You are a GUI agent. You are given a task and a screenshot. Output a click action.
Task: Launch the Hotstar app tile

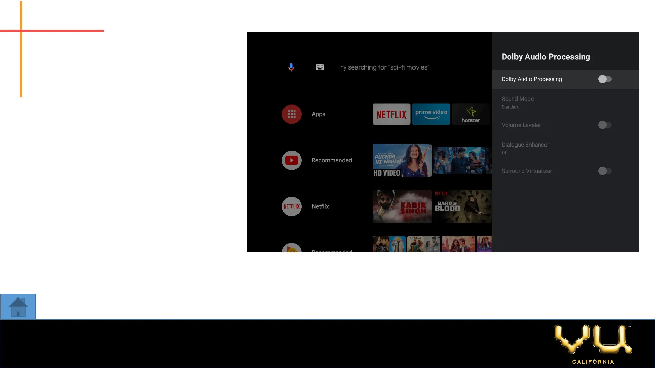[x=471, y=114]
